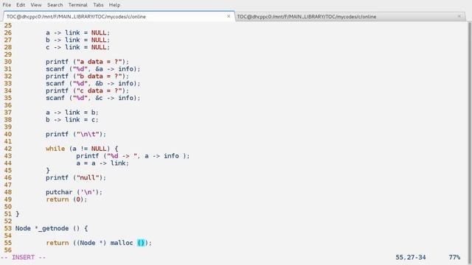
Task: Open the Terminal menu
Action: (x=78, y=5)
